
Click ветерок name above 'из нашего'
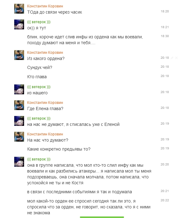coord(39,87)
